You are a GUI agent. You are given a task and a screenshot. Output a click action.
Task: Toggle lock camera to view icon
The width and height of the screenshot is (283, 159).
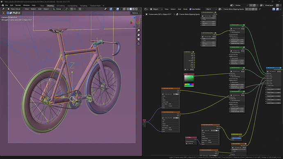pyautogui.click(x=139, y=43)
